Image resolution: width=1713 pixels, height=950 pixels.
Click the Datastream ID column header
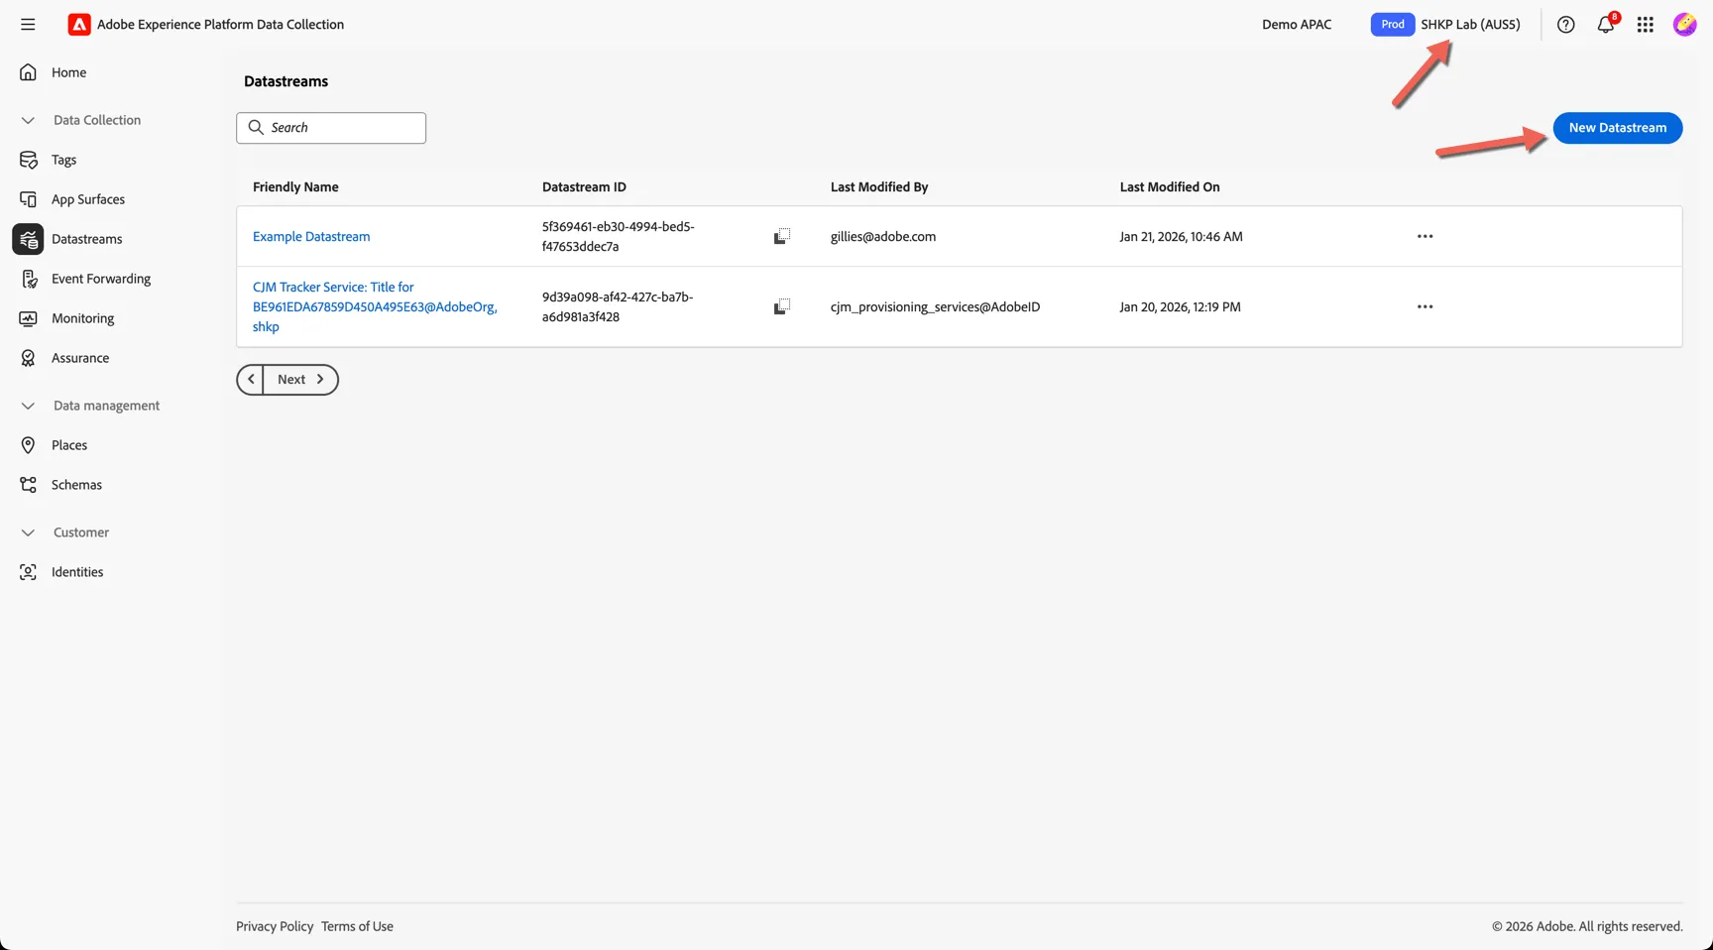[584, 186]
